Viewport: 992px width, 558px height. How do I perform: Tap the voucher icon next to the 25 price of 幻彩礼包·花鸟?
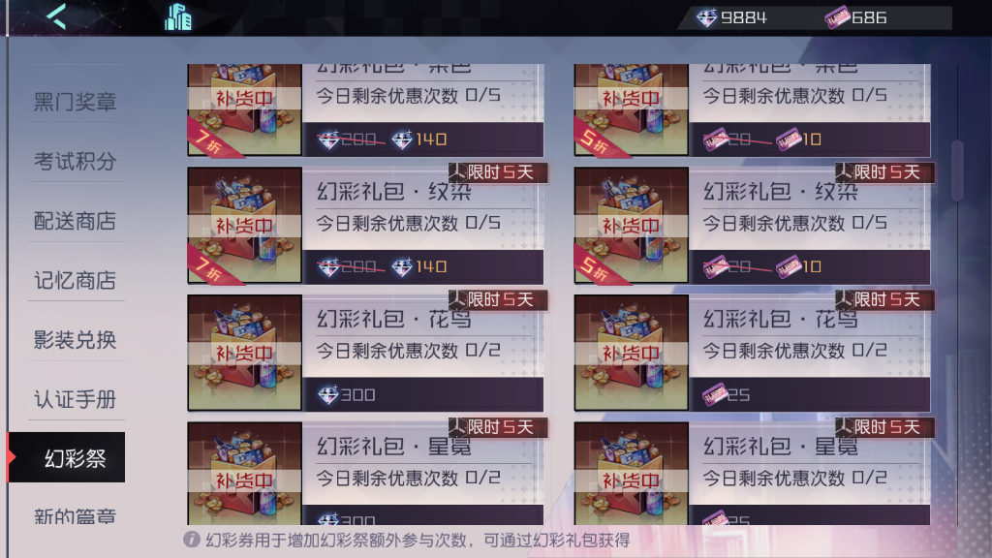tap(715, 395)
